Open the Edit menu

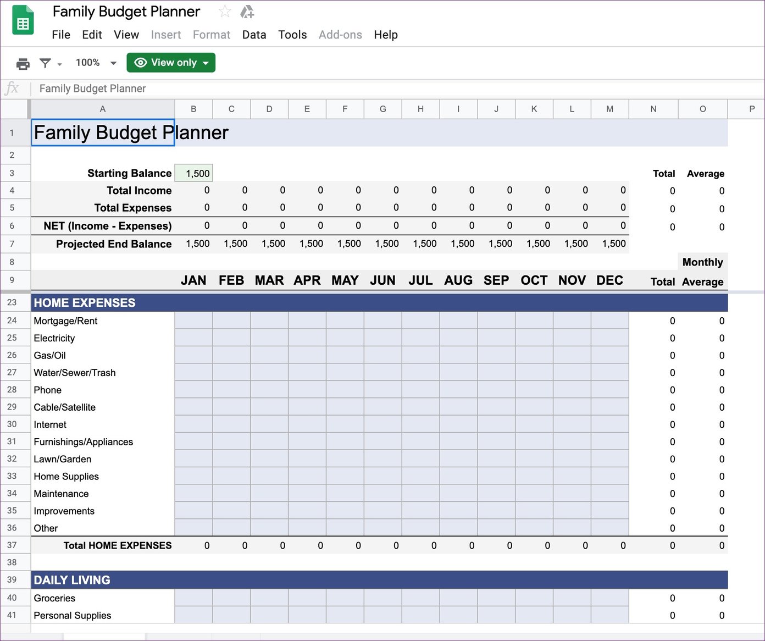click(x=92, y=35)
